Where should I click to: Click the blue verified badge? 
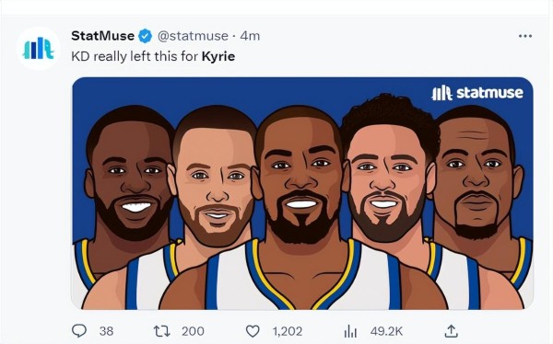click(145, 36)
